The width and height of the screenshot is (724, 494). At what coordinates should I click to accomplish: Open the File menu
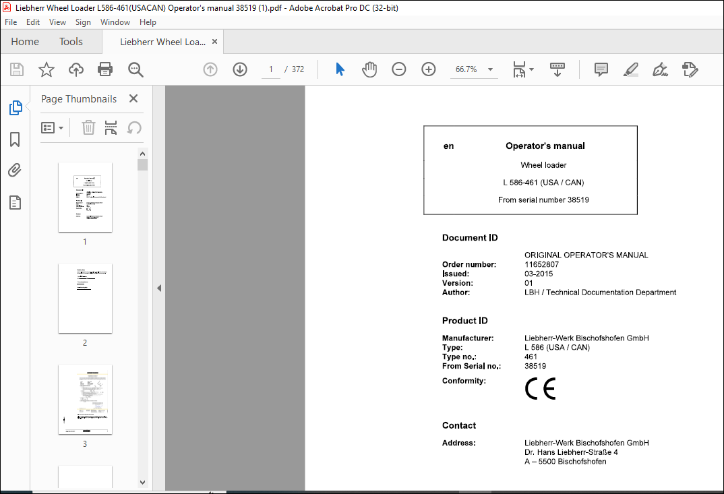[11, 22]
